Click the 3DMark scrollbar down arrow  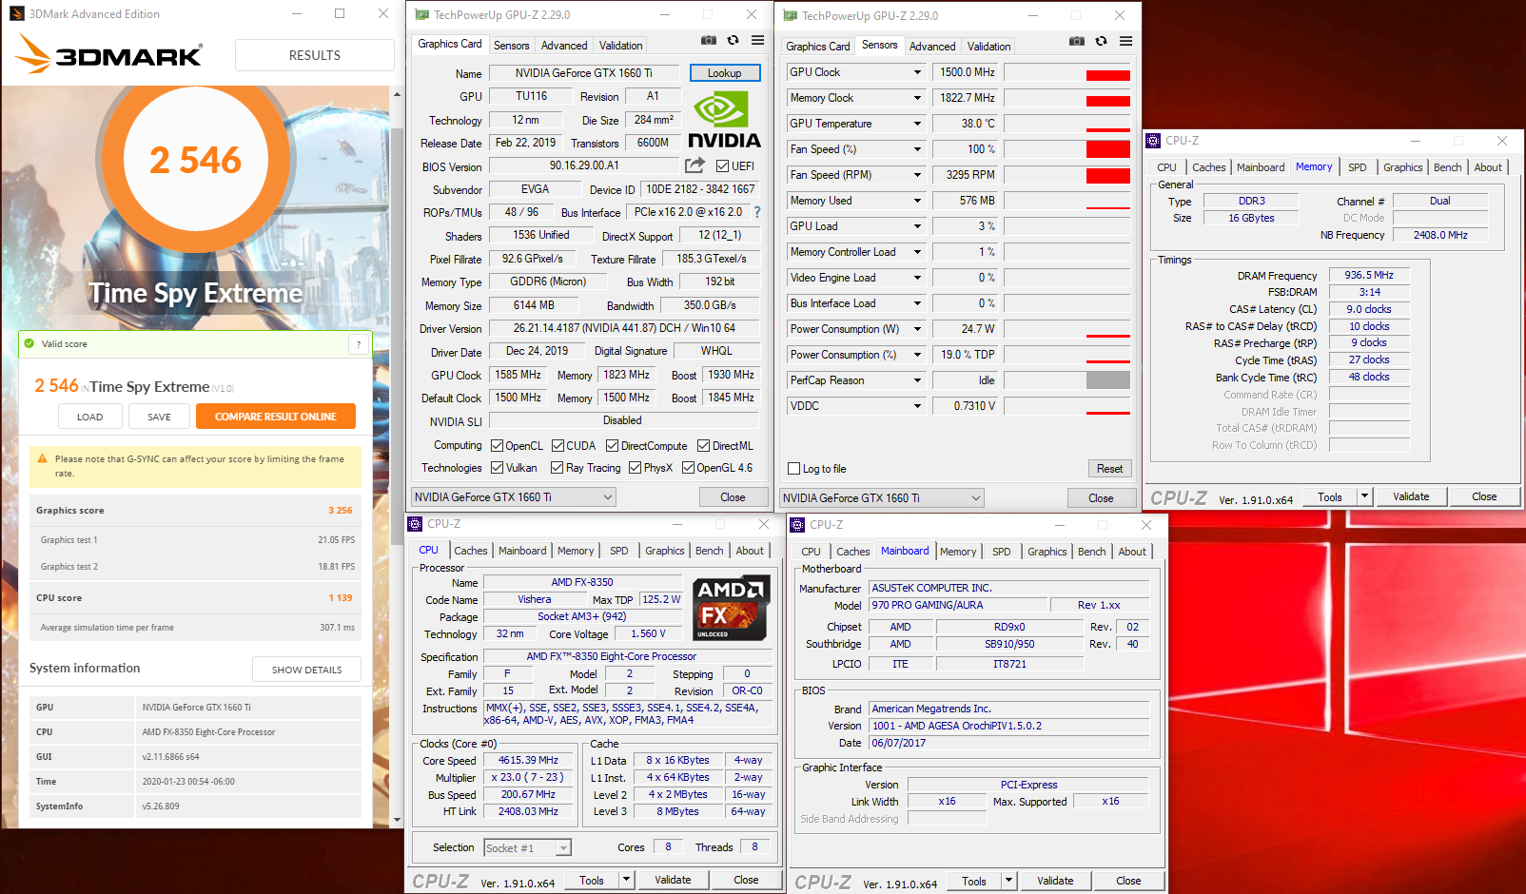[x=397, y=819]
